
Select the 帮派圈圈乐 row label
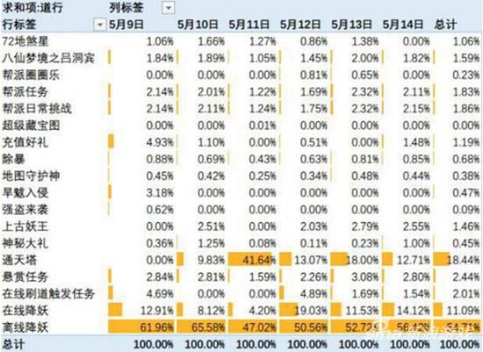click(x=31, y=75)
